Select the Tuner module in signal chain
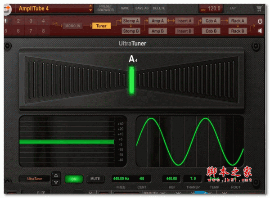This screenshot has height=198, width=270. point(101,26)
